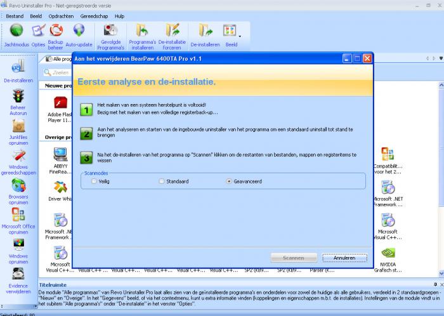Select Adobe Flash Player program icon
The width and height of the screenshot is (444, 316).
[60, 103]
